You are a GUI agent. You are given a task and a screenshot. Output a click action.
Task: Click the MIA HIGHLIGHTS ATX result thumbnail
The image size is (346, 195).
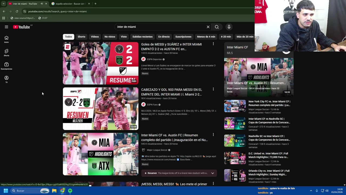click(x=101, y=154)
